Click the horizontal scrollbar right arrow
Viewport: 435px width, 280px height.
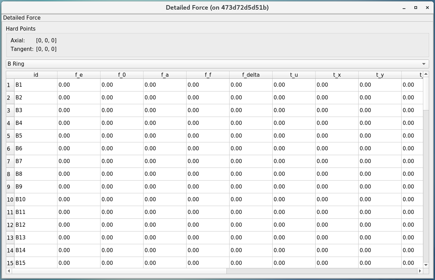[x=420, y=271]
